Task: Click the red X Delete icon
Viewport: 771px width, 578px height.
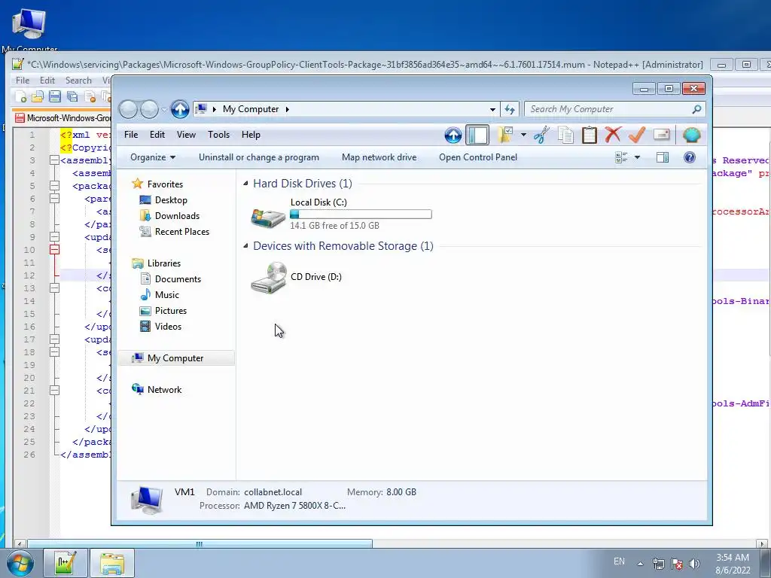Action: coord(613,135)
